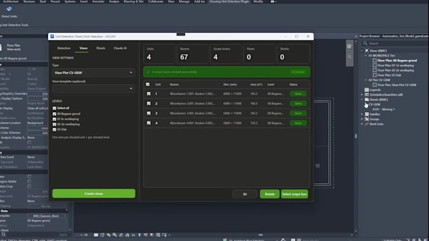This screenshot has height=241, width=429.
Task: Switch to the Sheets tab in dialog
Action: (100, 48)
